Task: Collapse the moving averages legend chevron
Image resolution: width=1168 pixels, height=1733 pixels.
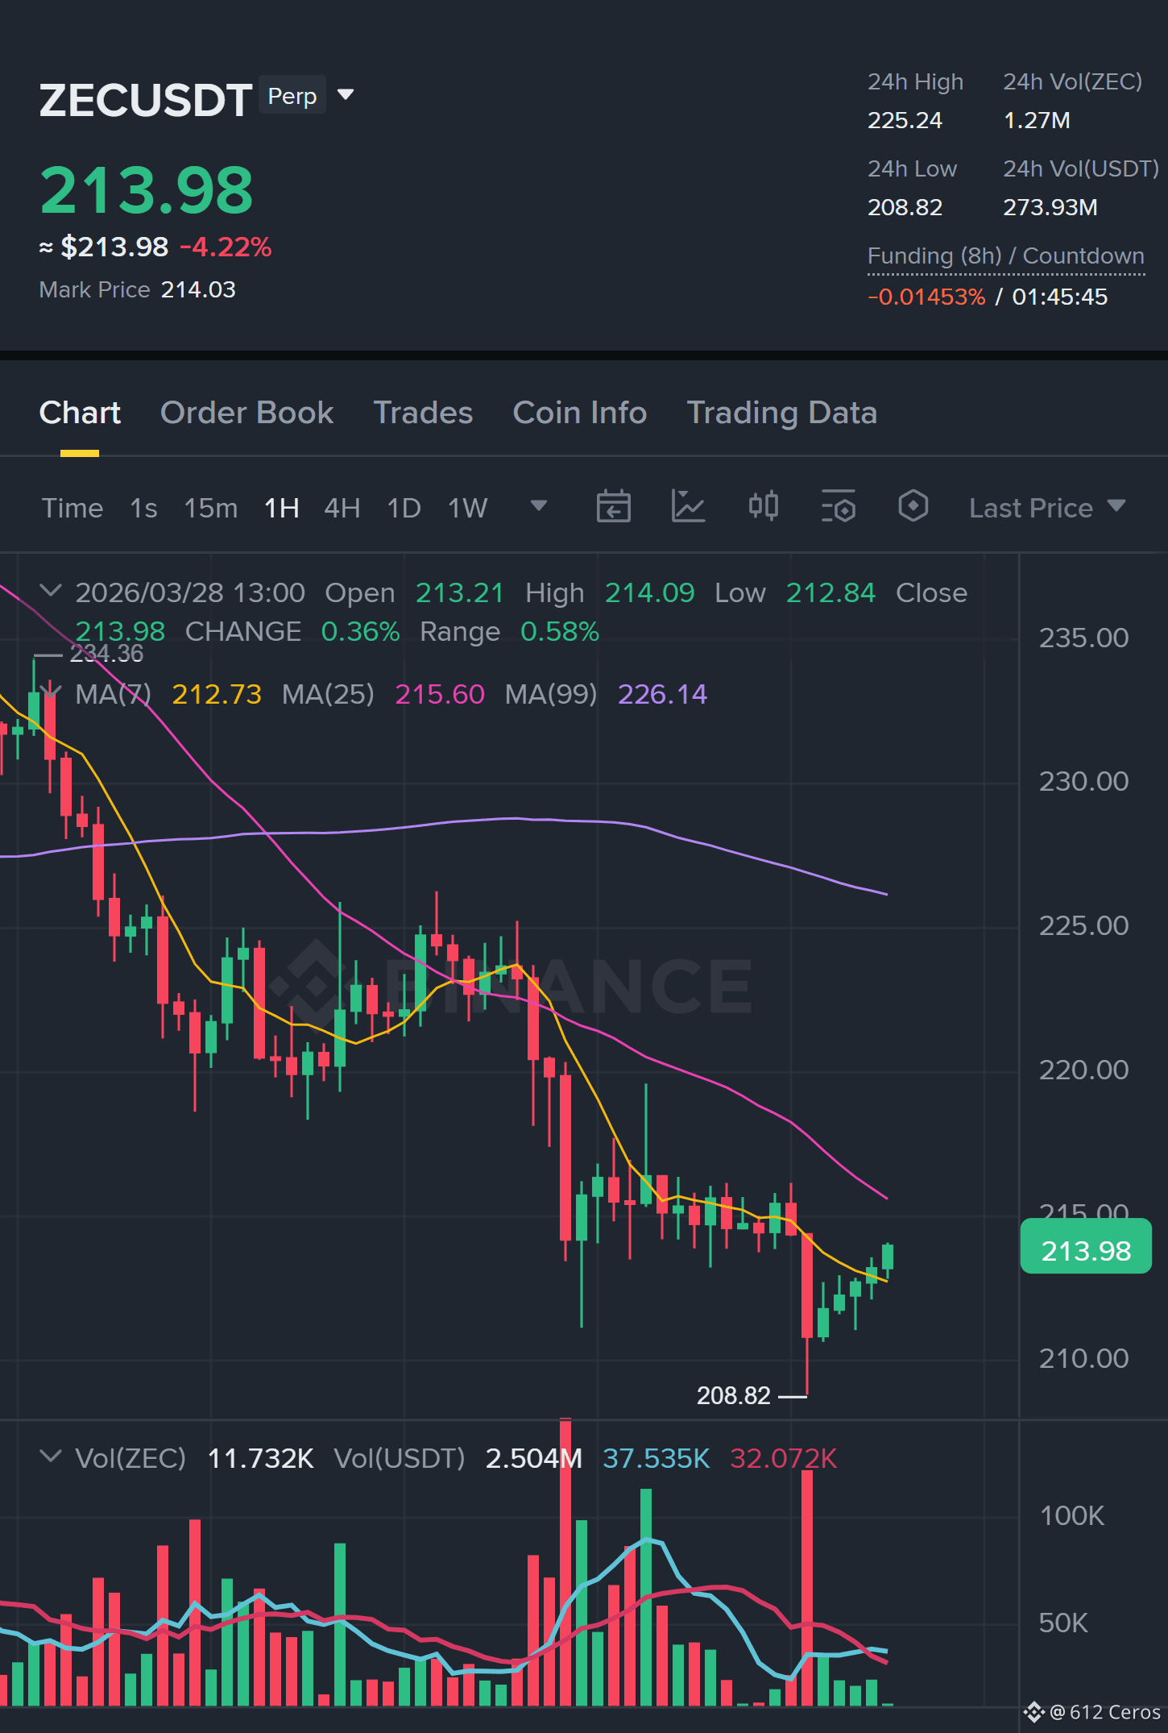Action: 51,692
